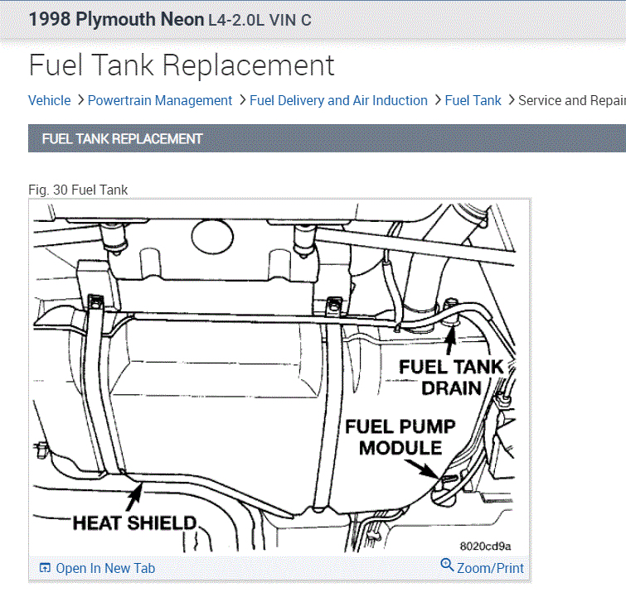Click the FUEL TANK REPLACEMENT section header
The width and height of the screenshot is (626, 597).
click(327, 138)
